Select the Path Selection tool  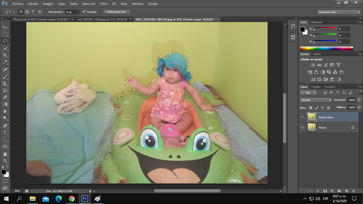[x=5, y=139]
